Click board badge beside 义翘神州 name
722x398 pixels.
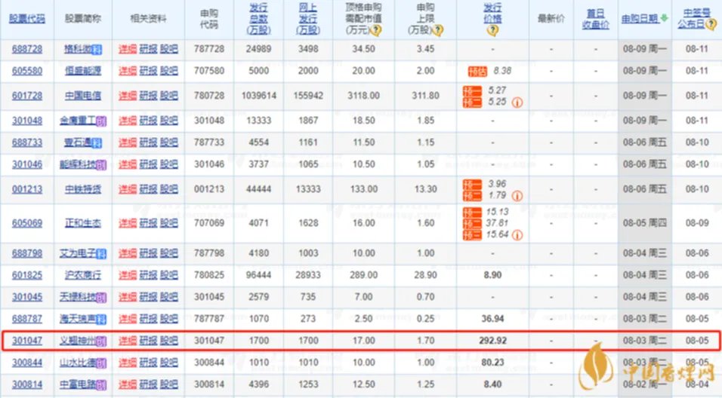[x=101, y=341]
